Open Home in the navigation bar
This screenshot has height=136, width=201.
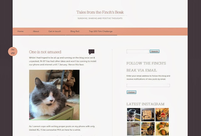point(20,31)
